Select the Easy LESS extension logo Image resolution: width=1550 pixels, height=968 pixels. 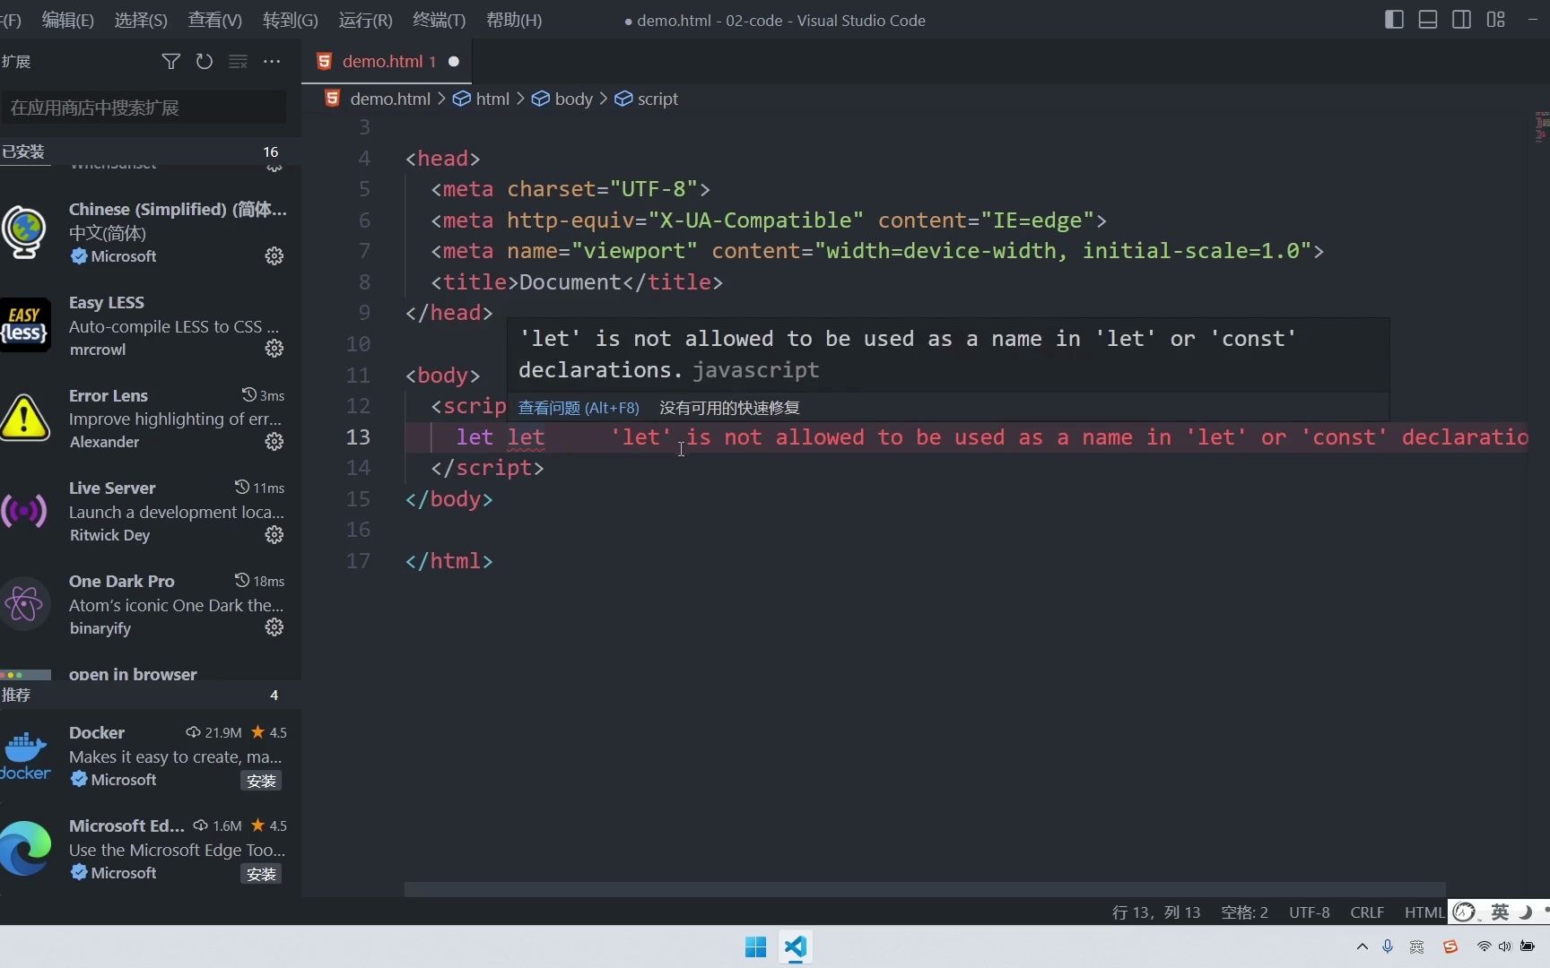[x=25, y=324]
